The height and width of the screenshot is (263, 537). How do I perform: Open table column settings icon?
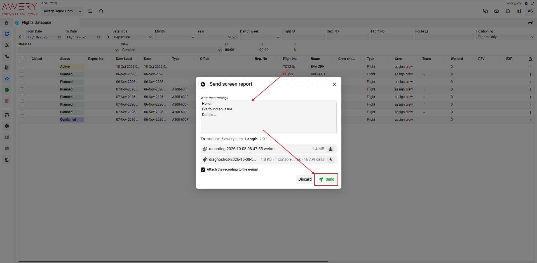click(530, 59)
